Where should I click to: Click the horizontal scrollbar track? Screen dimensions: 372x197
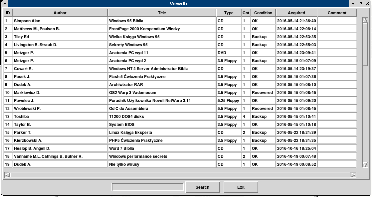[180, 175]
